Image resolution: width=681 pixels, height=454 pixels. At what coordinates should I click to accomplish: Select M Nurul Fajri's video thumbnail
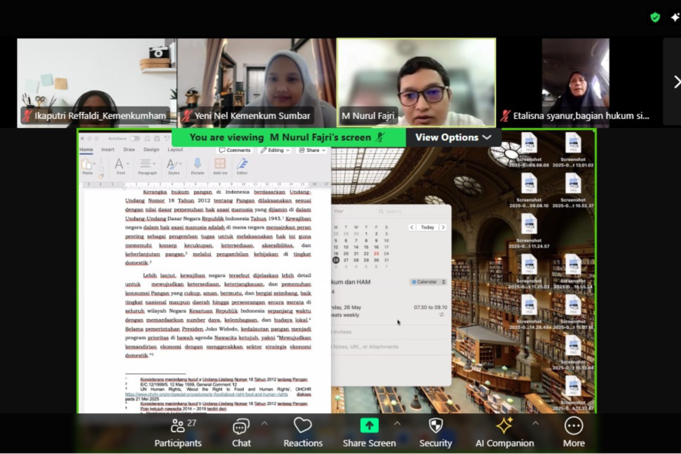pyautogui.click(x=416, y=82)
